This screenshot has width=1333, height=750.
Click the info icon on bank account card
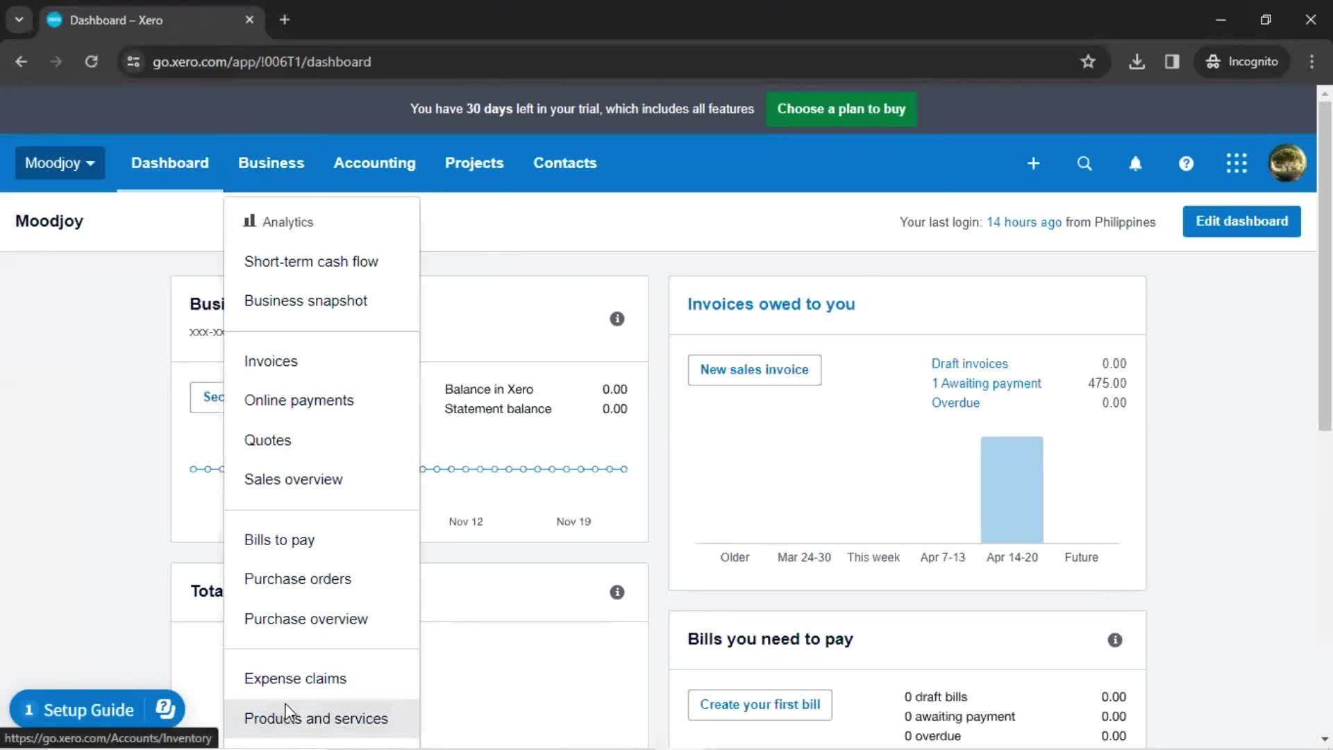click(x=617, y=319)
